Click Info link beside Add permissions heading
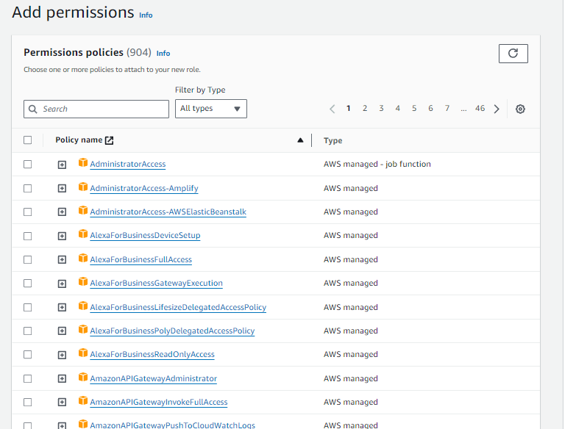The height and width of the screenshot is (429, 576). [x=146, y=15]
